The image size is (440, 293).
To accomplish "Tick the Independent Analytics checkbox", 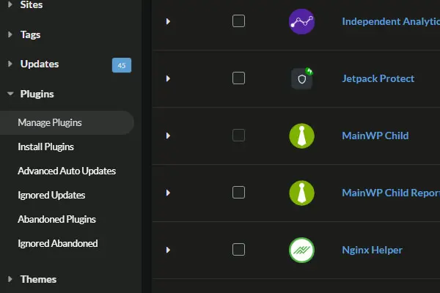I will [x=238, y=21].
